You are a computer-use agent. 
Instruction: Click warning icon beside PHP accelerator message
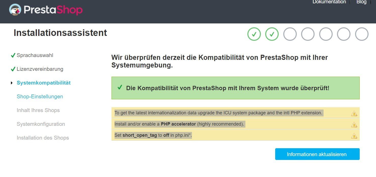click(x=354, y=125)
